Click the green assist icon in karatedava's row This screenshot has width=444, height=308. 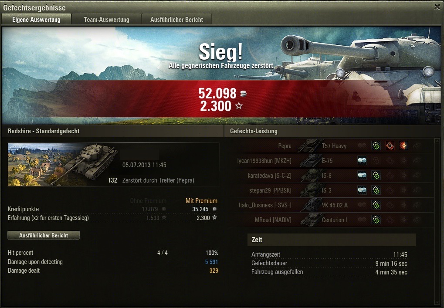376,175
